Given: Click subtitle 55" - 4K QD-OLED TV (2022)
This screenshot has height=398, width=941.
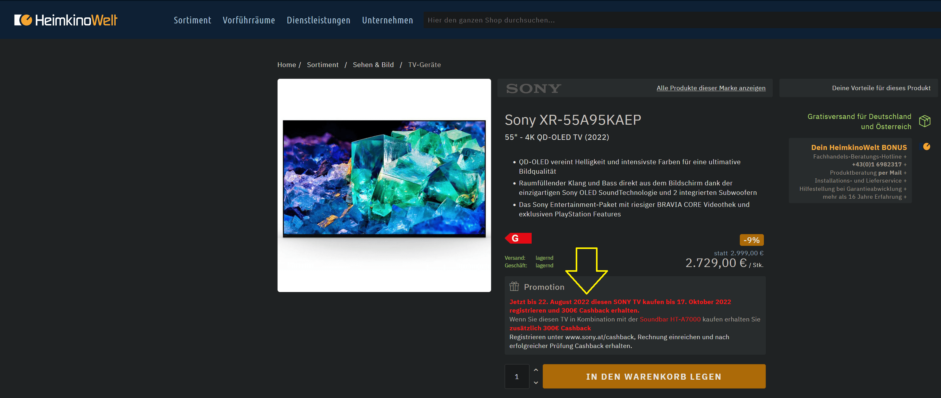Looking at the screenshot, I should click(x=557, y=137).
